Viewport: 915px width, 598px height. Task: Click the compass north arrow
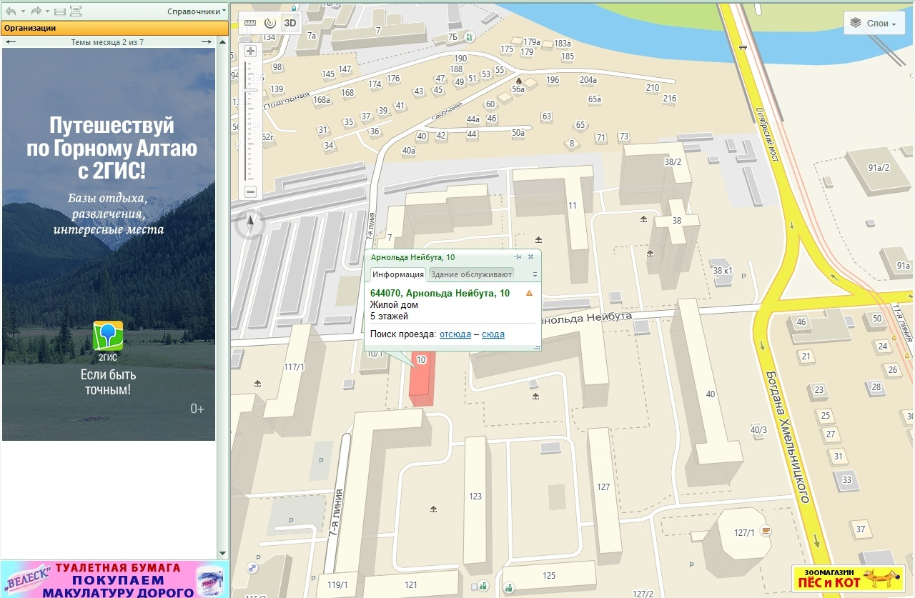click(250, 224)
